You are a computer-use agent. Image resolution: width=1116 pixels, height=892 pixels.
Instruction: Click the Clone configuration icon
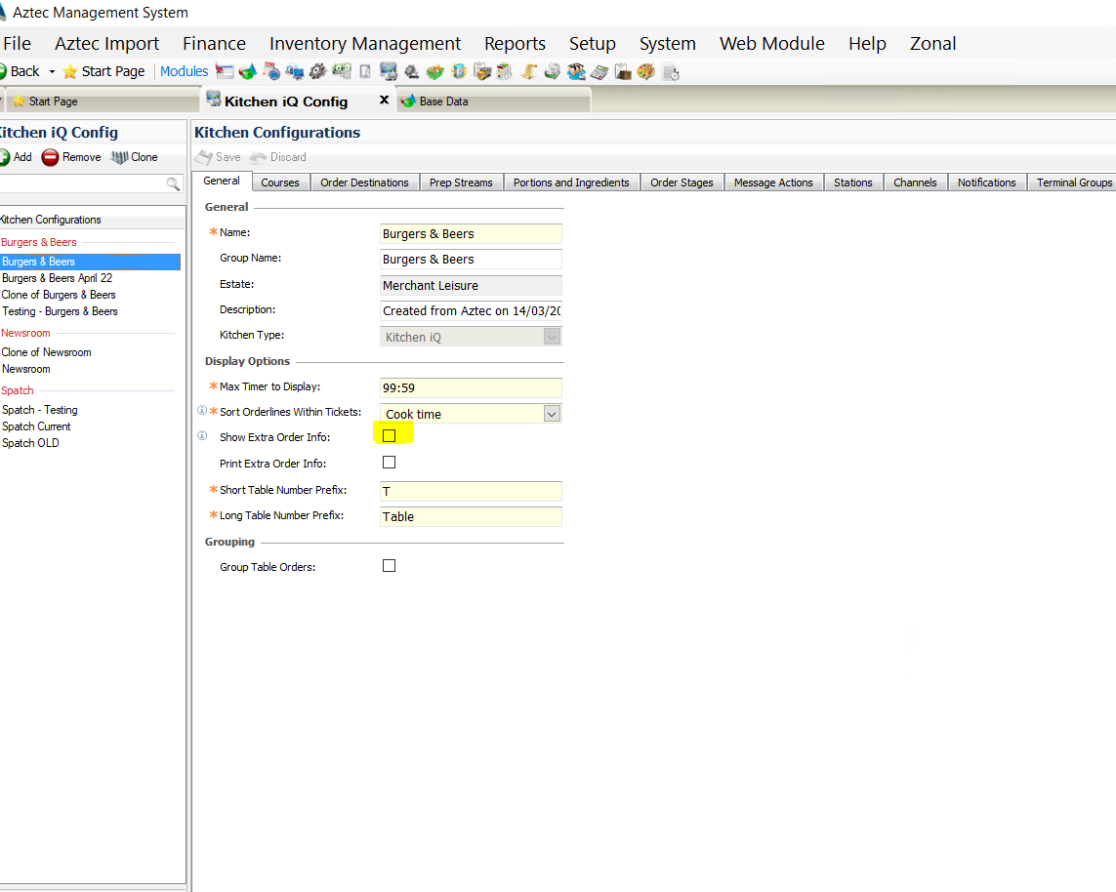119,157
